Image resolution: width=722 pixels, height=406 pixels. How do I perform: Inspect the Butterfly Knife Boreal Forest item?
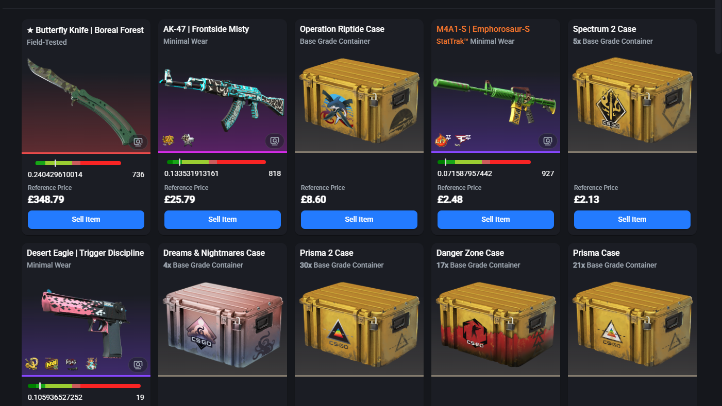tap(138, 142)
